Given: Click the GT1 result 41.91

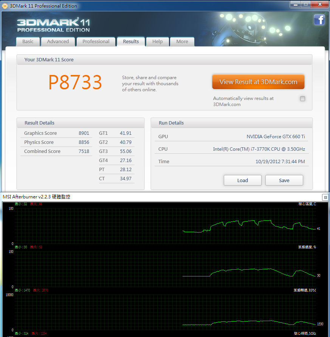Looking at the screenshot, I should (125, 133).
